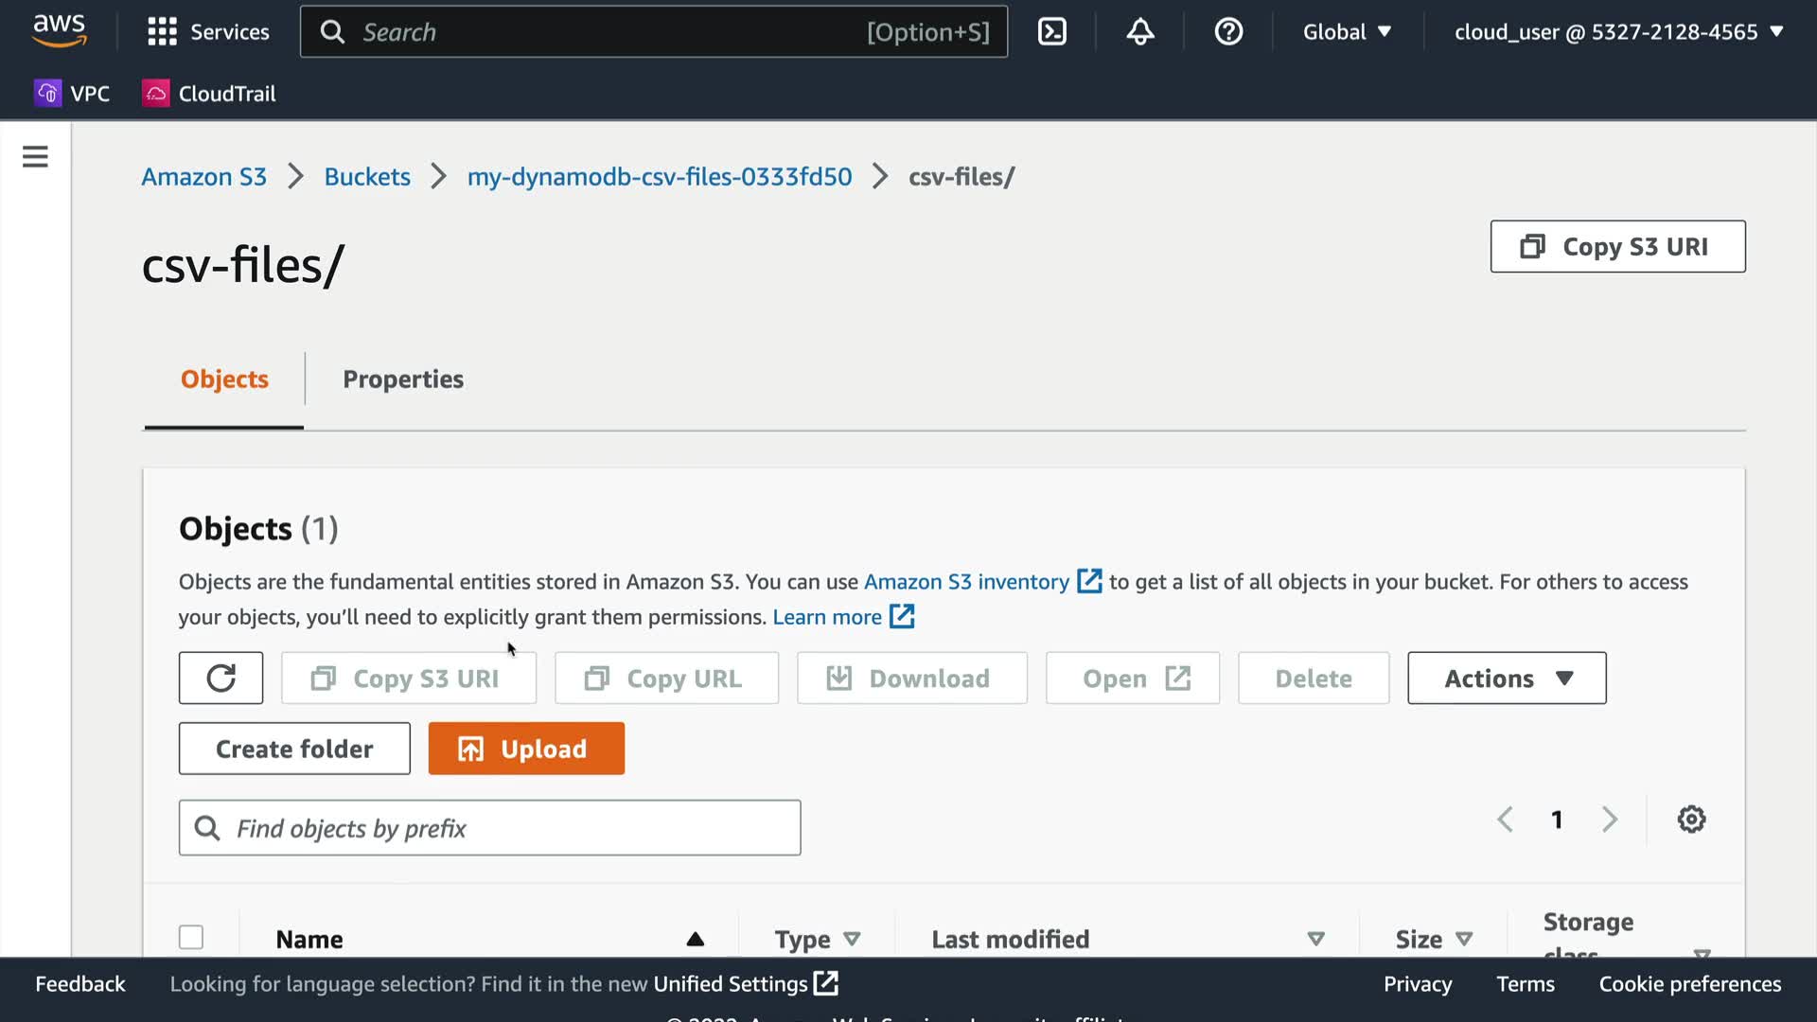The height and width of the screenshot is (1022, 1817).
Task: Open the notifications bell
Action: [1139, 32]
